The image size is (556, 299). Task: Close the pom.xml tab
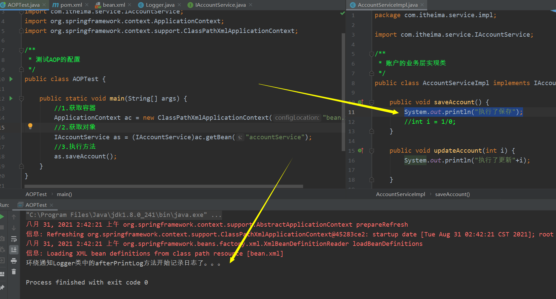tap(87, 5)
